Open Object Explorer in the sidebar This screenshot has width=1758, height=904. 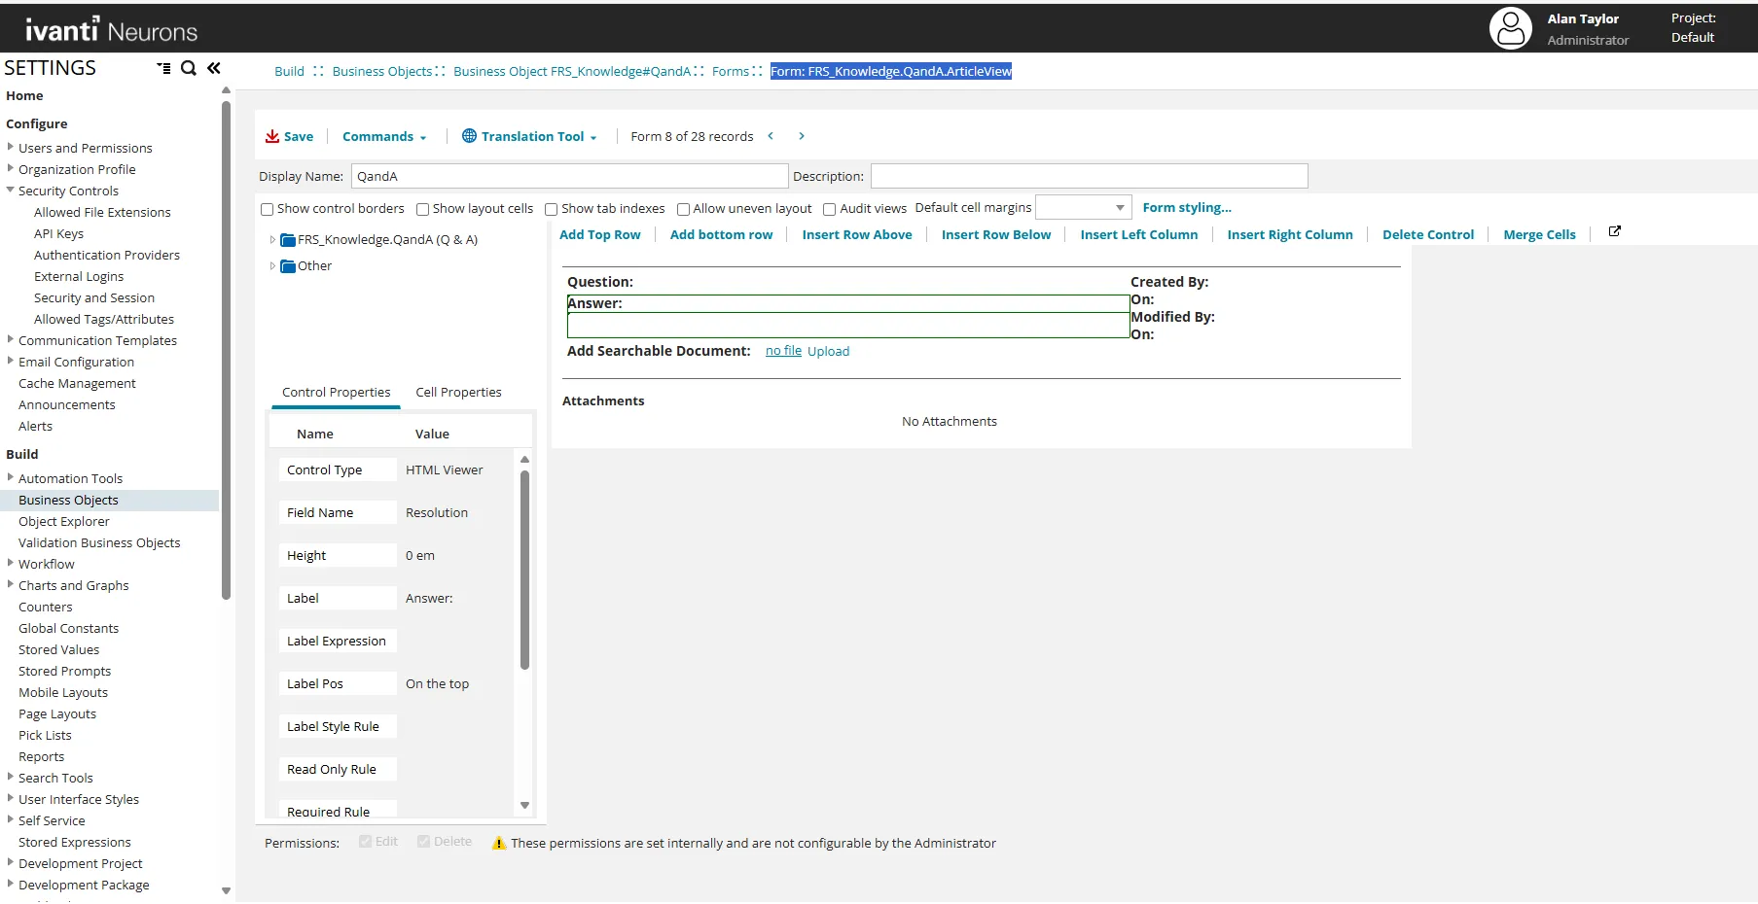coord(64,522)
